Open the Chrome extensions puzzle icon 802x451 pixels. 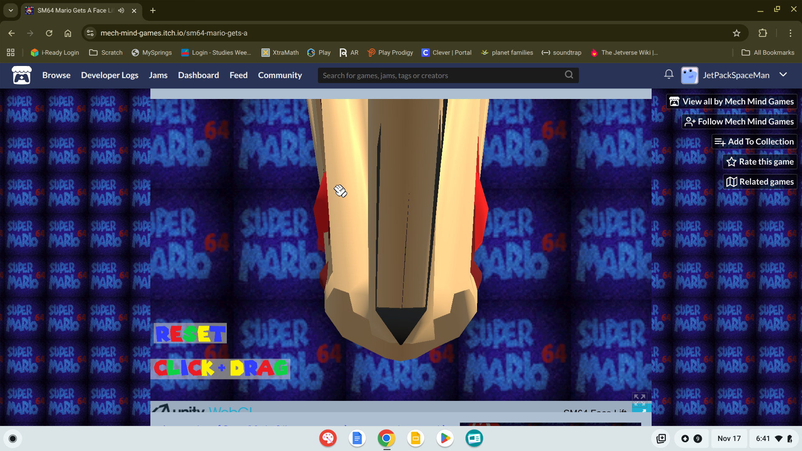(x=763, y=33)
